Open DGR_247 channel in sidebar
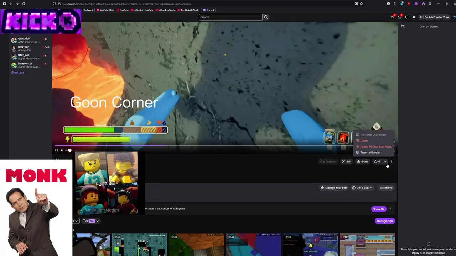The width and height of the screenshot is (456, 256). (x=30, y=57)
